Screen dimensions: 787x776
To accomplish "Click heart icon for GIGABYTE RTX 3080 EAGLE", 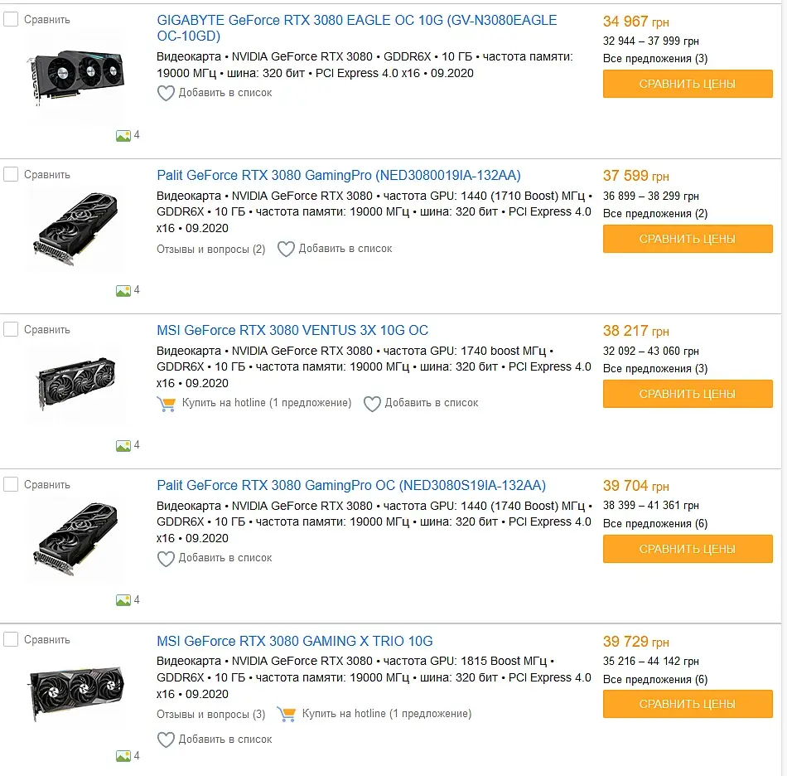I will coord(166,94).
